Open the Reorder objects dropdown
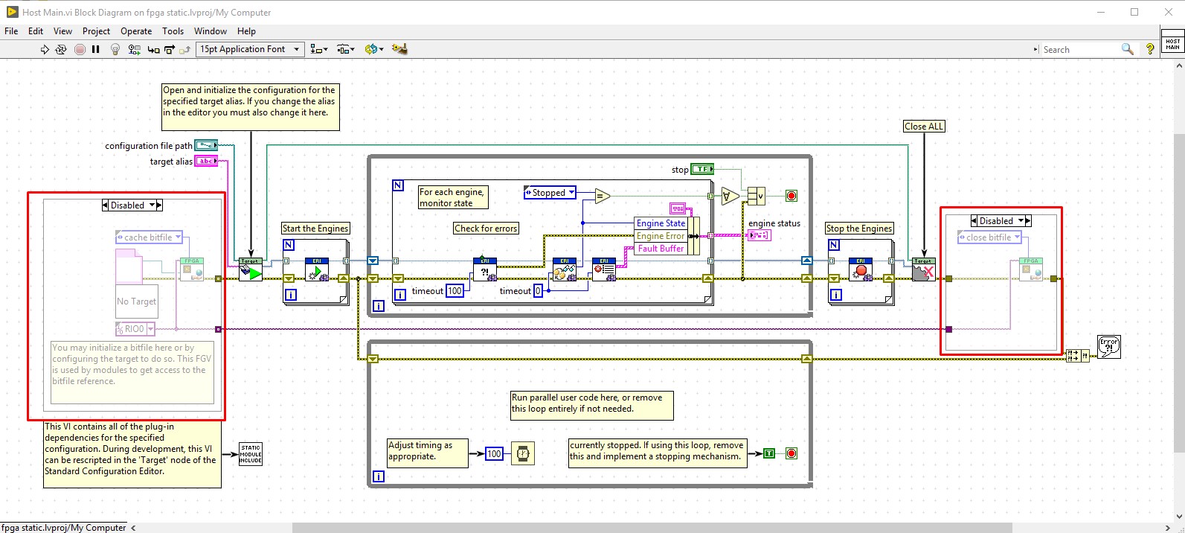 coord(373,49)
